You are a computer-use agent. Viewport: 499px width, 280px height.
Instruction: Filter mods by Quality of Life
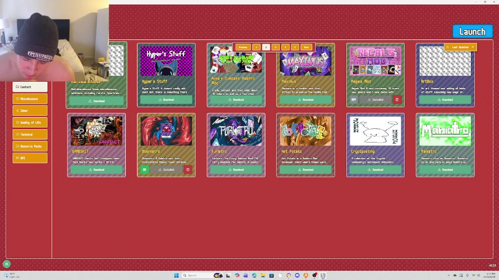[x=30, y=122]
